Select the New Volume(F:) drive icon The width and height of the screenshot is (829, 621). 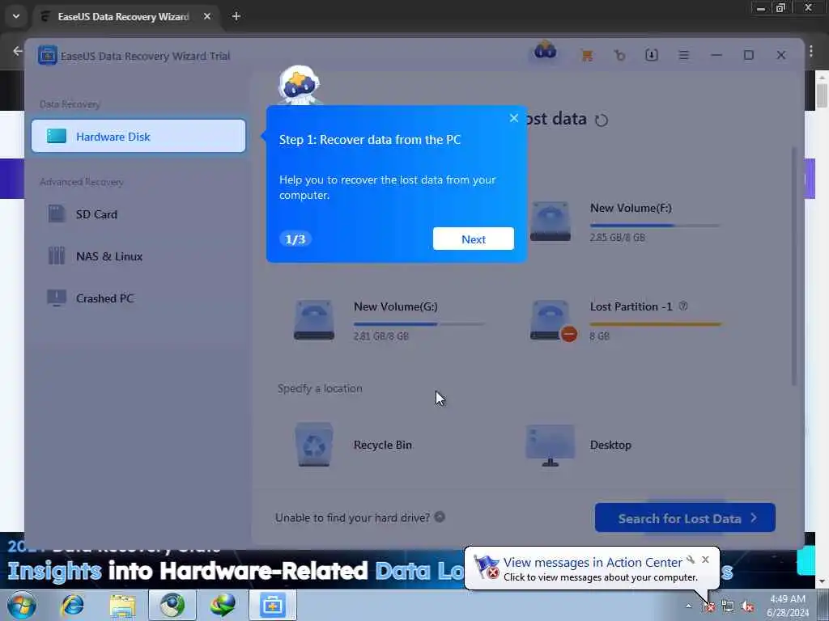(551, 222)
